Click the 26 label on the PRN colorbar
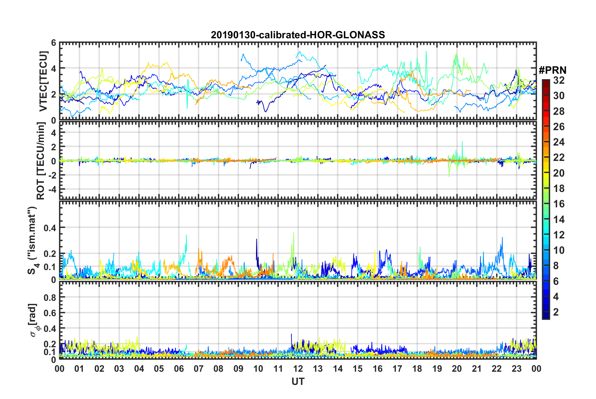The height and width of the screenshot is (399, 596). (x=559, y=127)
